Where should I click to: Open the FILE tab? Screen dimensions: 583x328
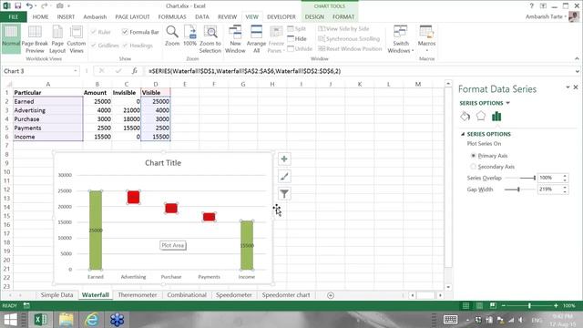click(14, 16)
